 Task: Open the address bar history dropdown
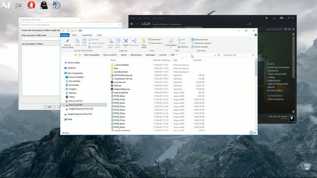(215, 55)
